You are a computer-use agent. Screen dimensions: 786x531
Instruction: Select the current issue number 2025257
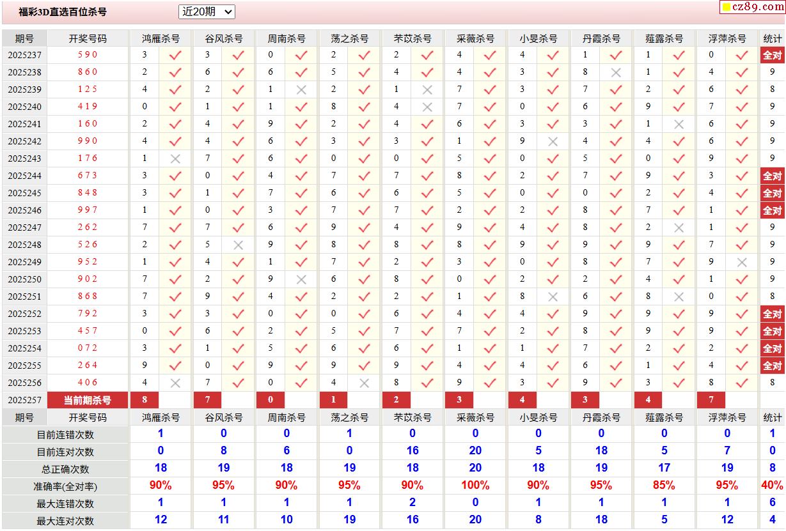24,400
